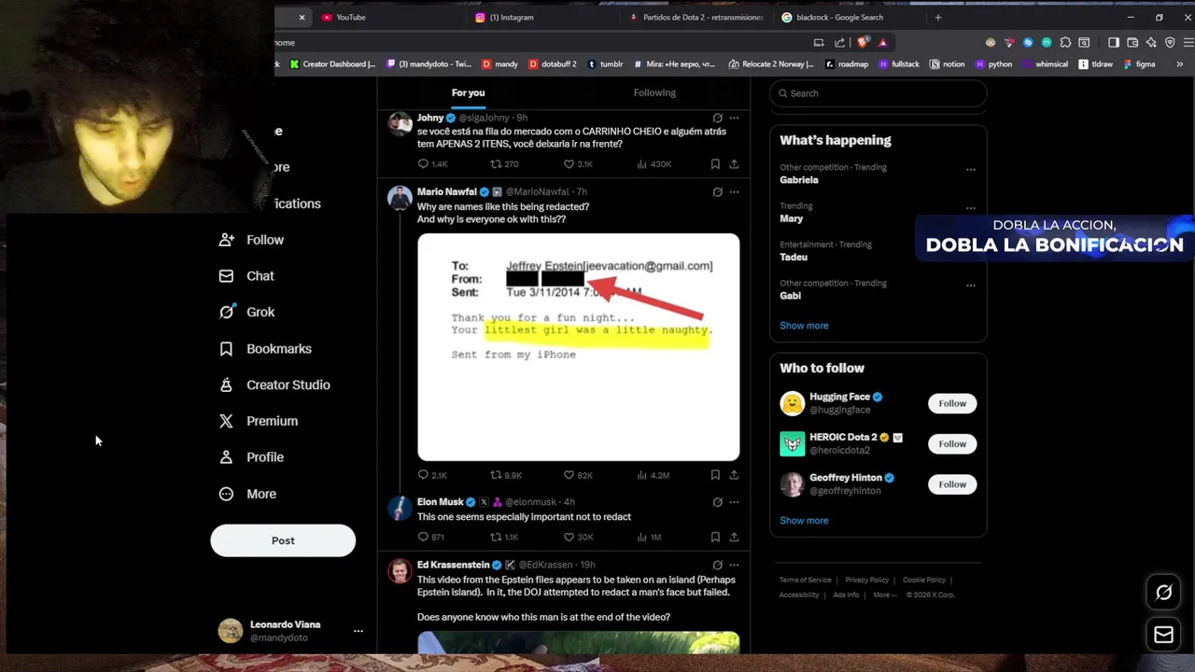Repost Mario Nawfal's post
The height and width of the screenshot is (672, 1195).
tap(505, 475)
